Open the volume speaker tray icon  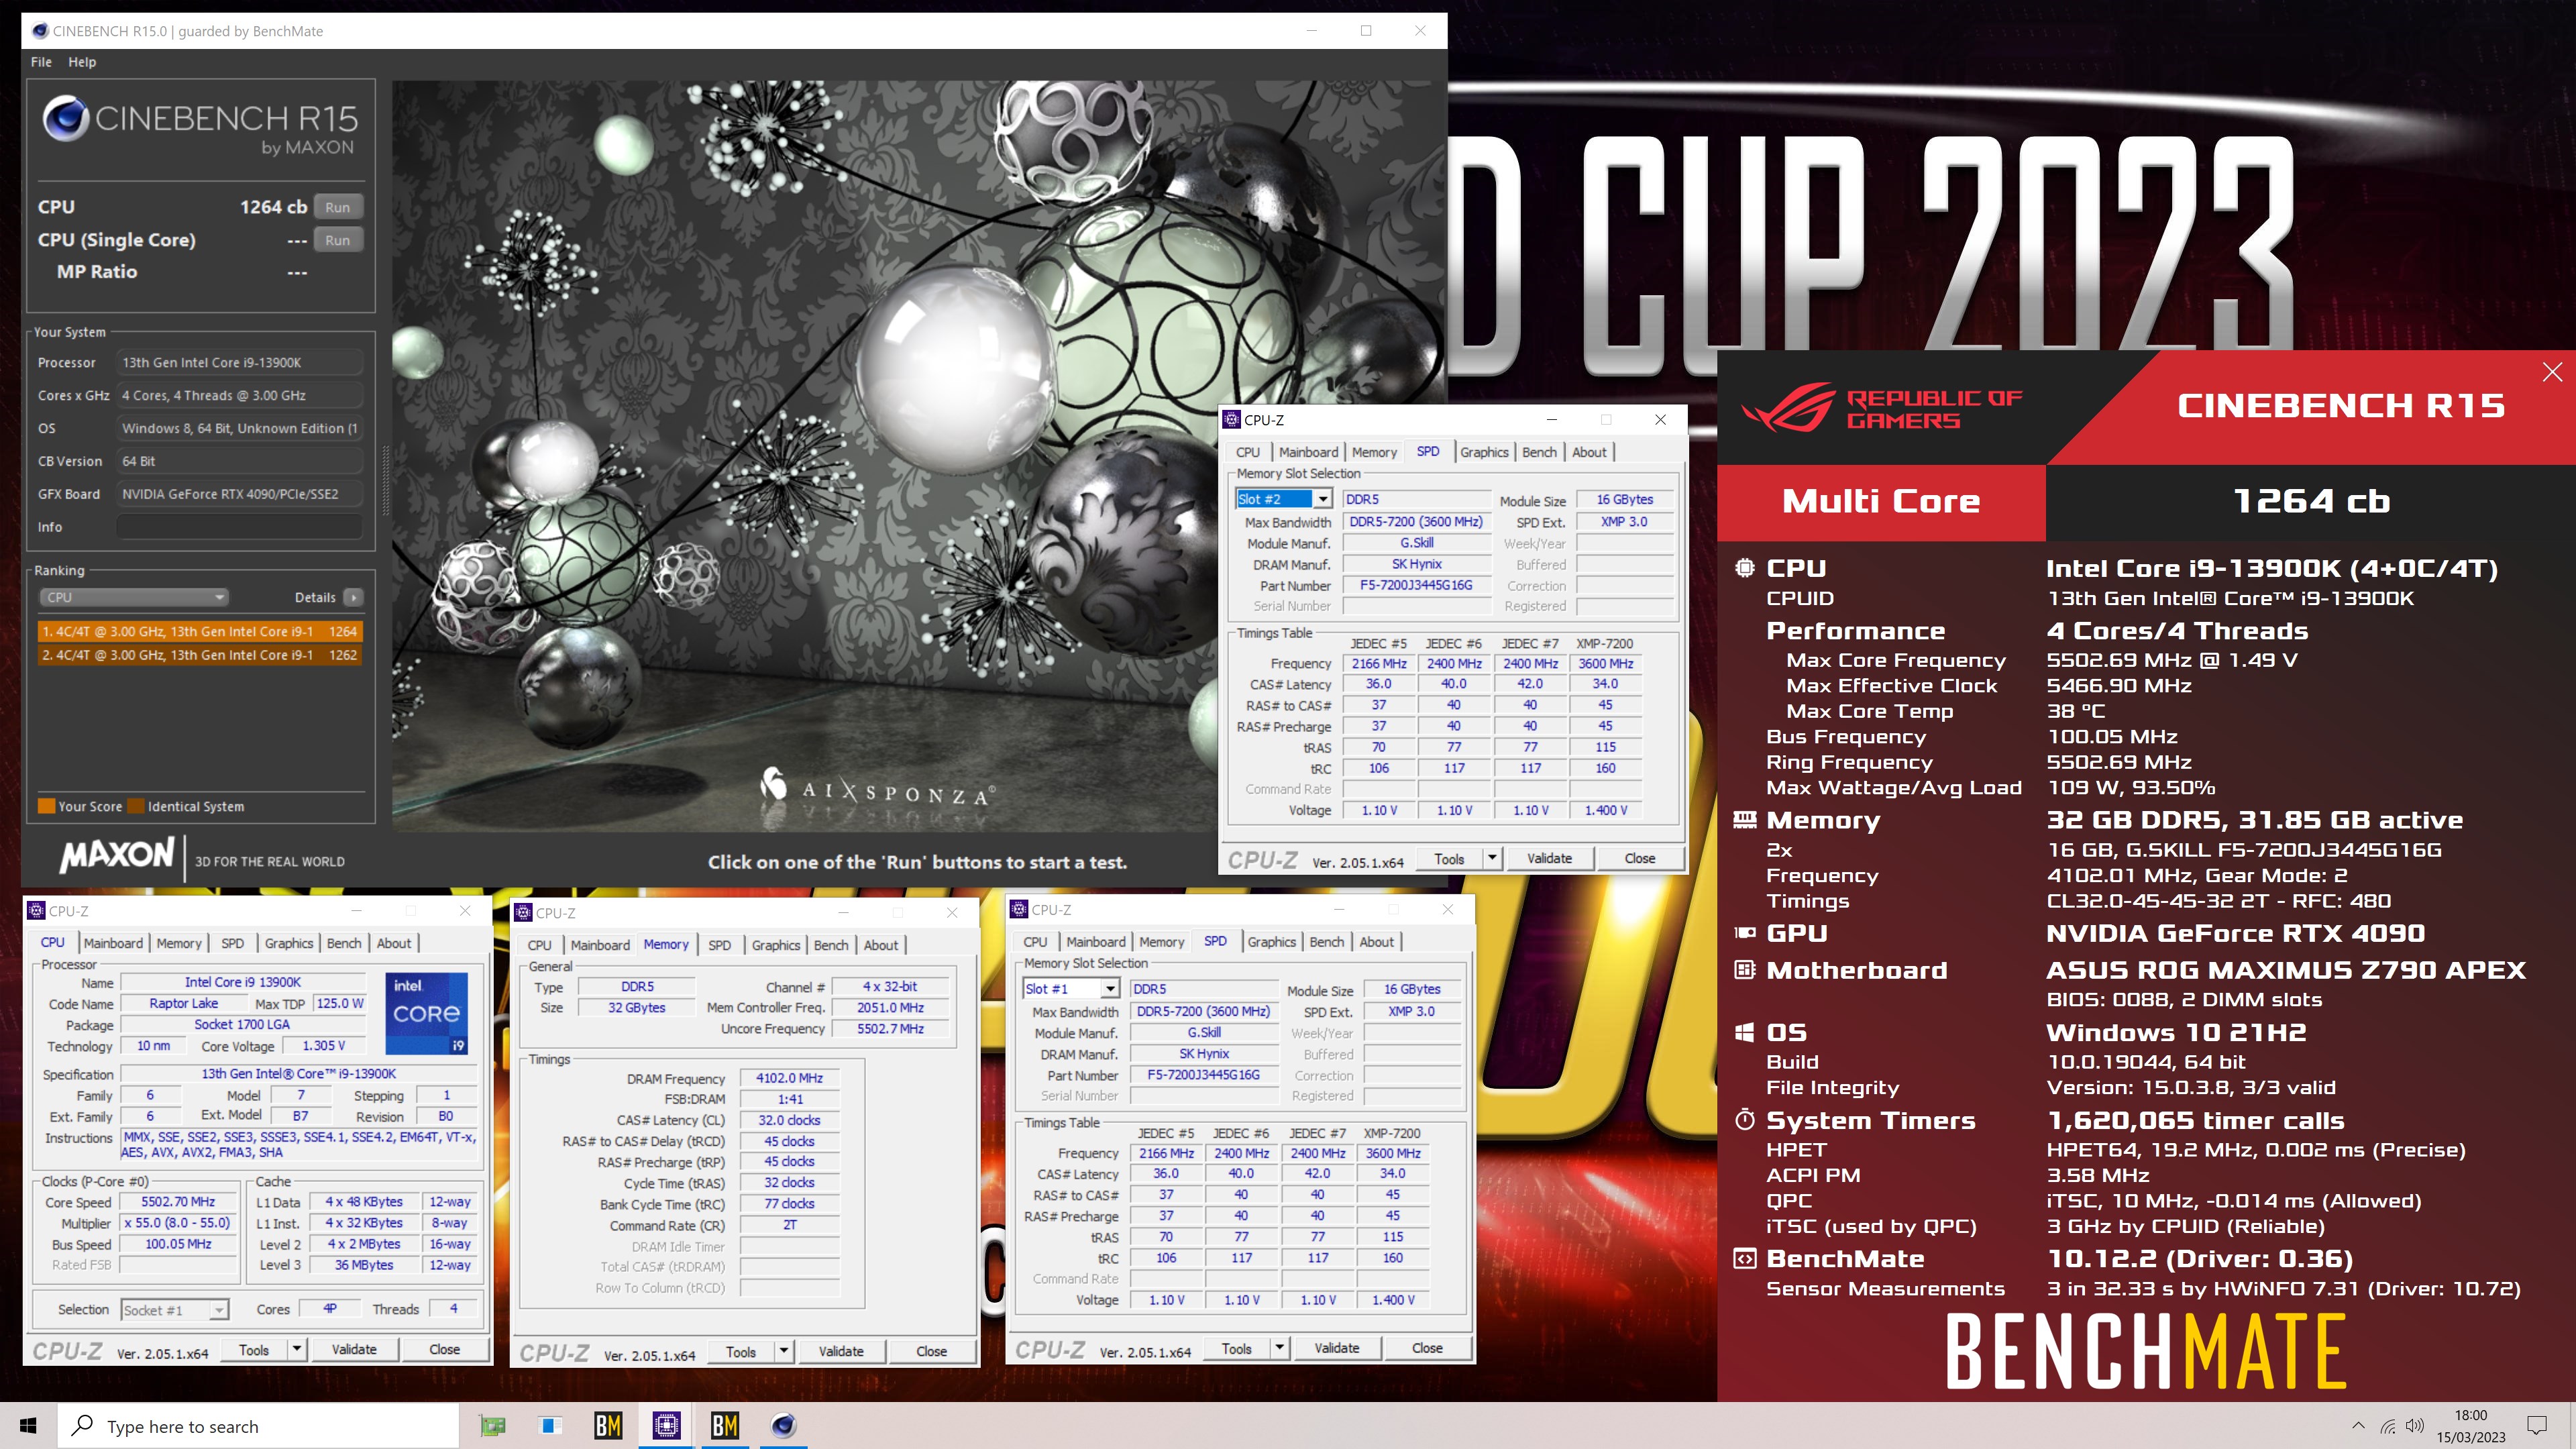(x=2415, y=1426)
